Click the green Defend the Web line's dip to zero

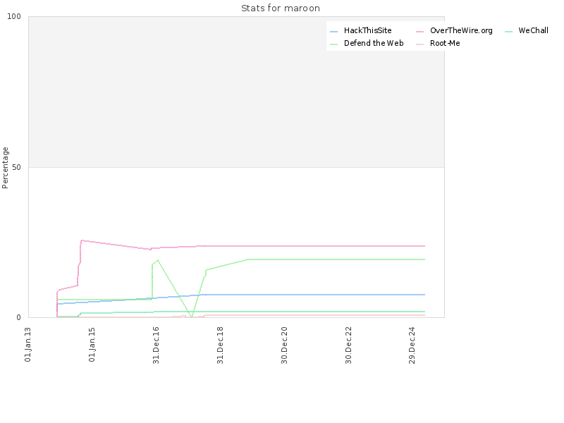pyautogui.click(x=192, y=317)
